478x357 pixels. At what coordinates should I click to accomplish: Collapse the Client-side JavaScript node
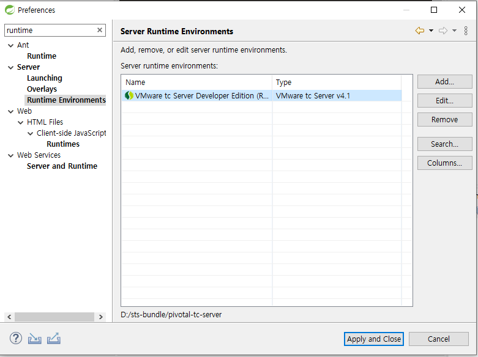[30, 133]
